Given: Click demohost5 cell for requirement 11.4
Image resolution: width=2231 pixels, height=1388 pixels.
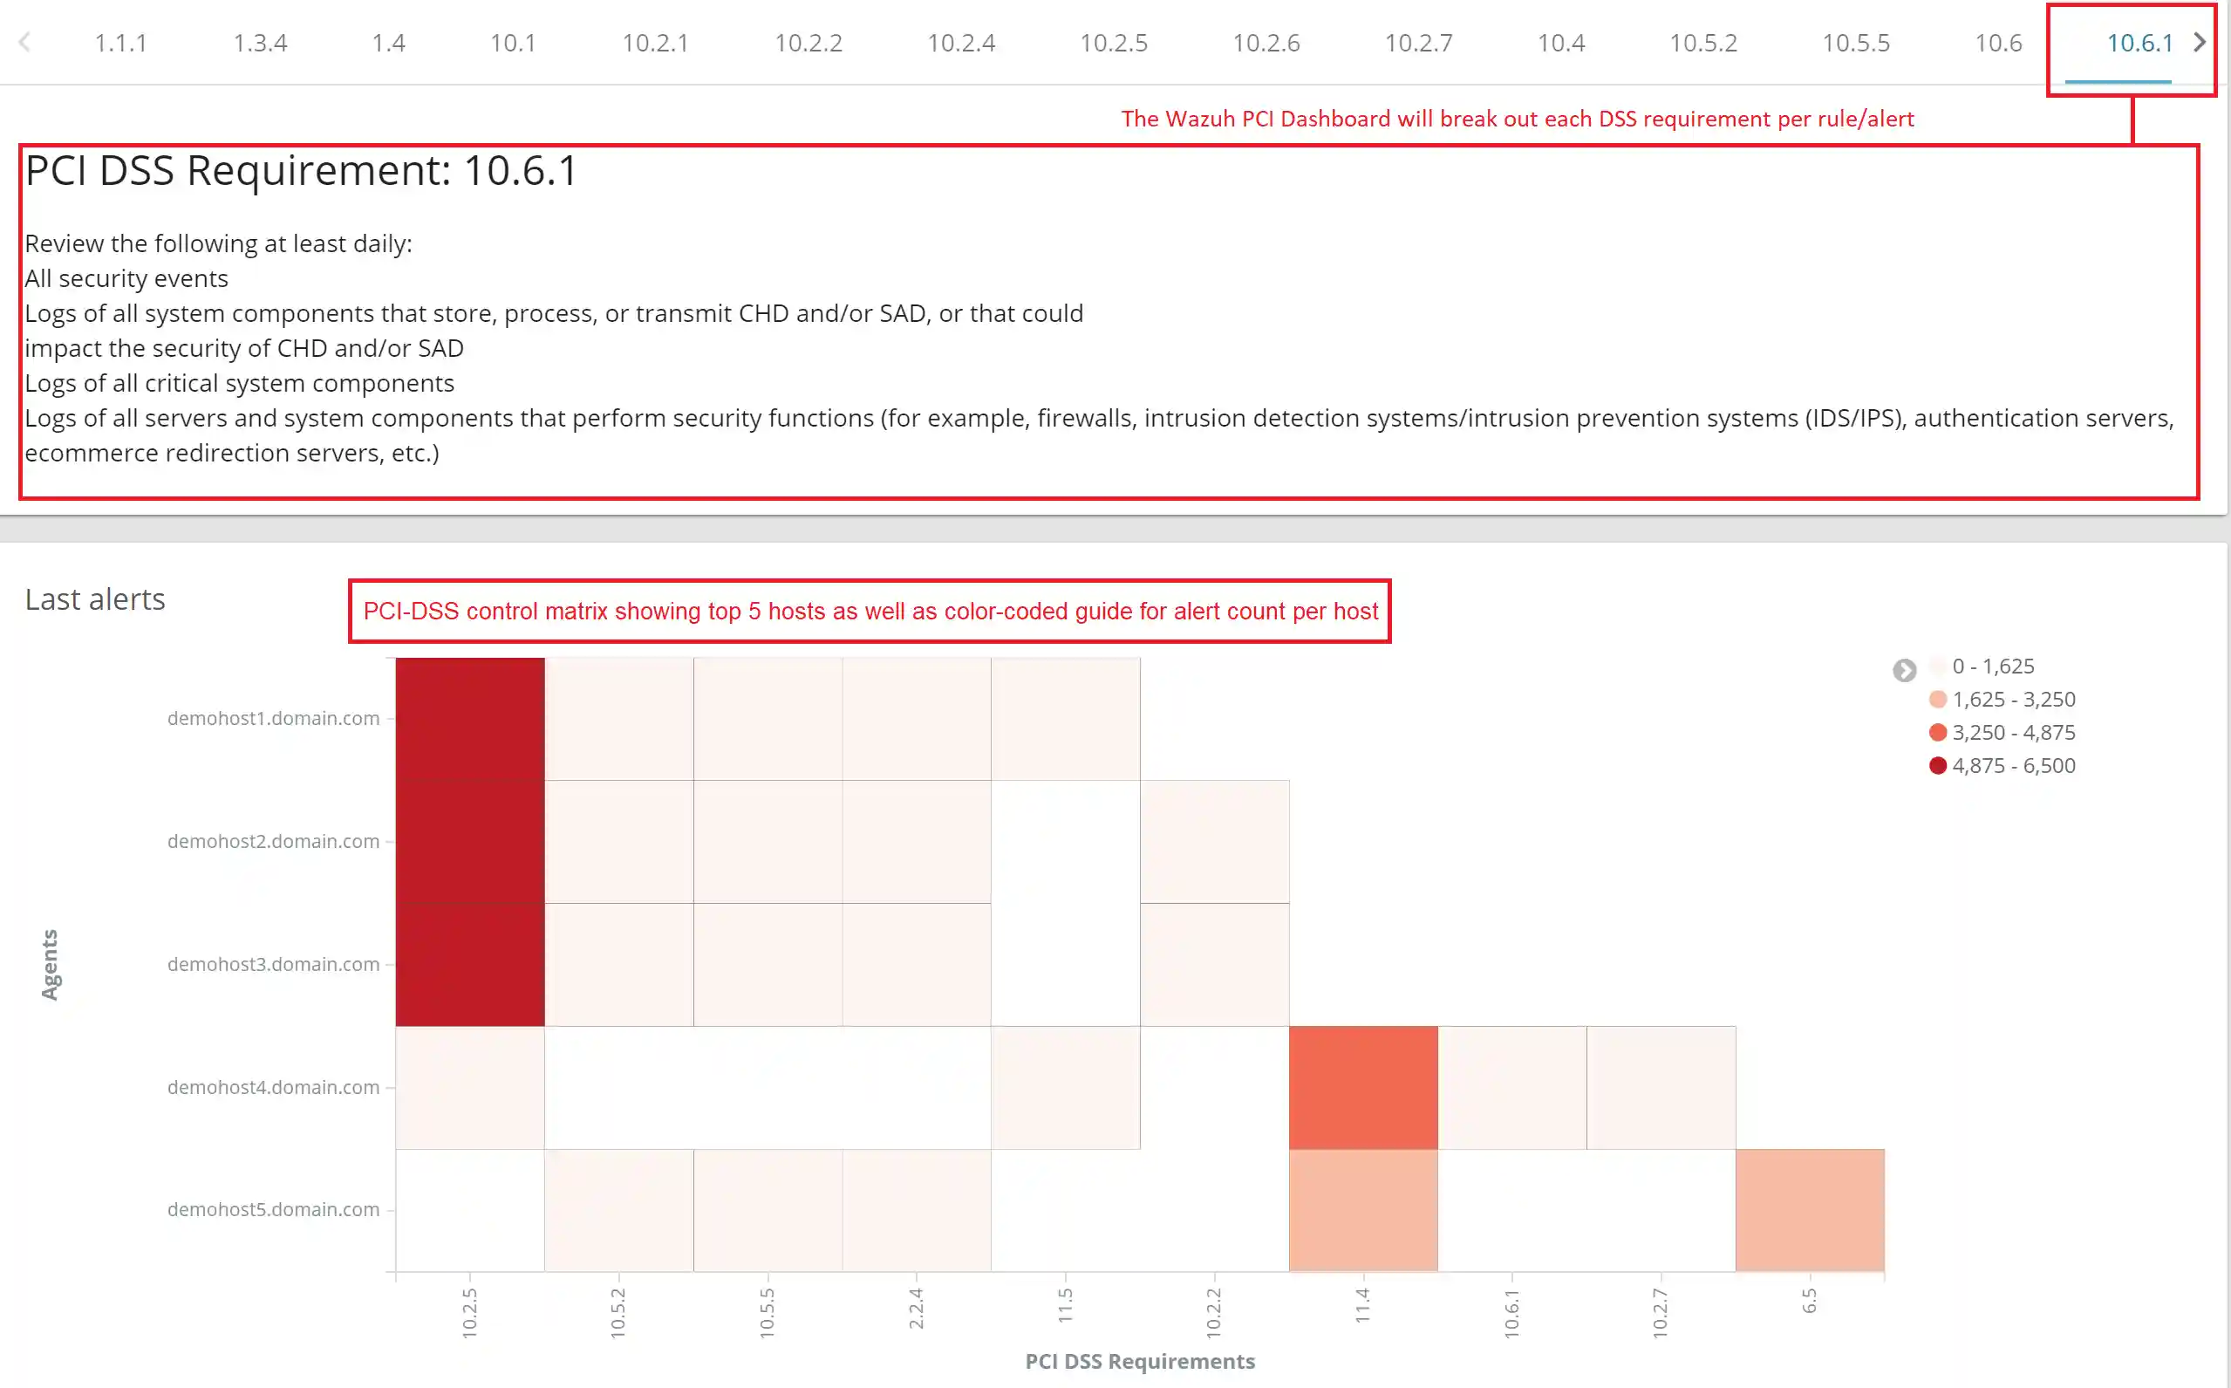Looking at the screenshot, I should tap(1363, 1210).
